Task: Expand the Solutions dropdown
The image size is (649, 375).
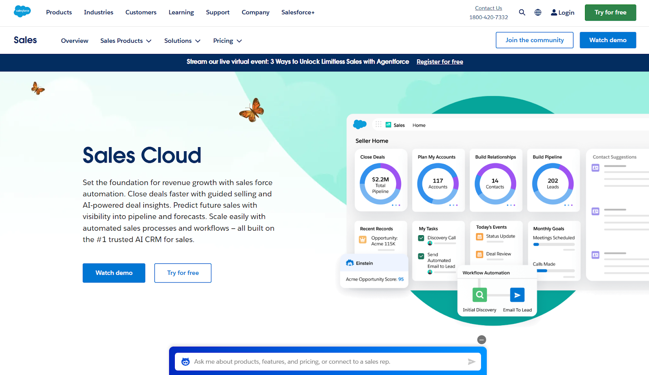Action: [182, 41]
